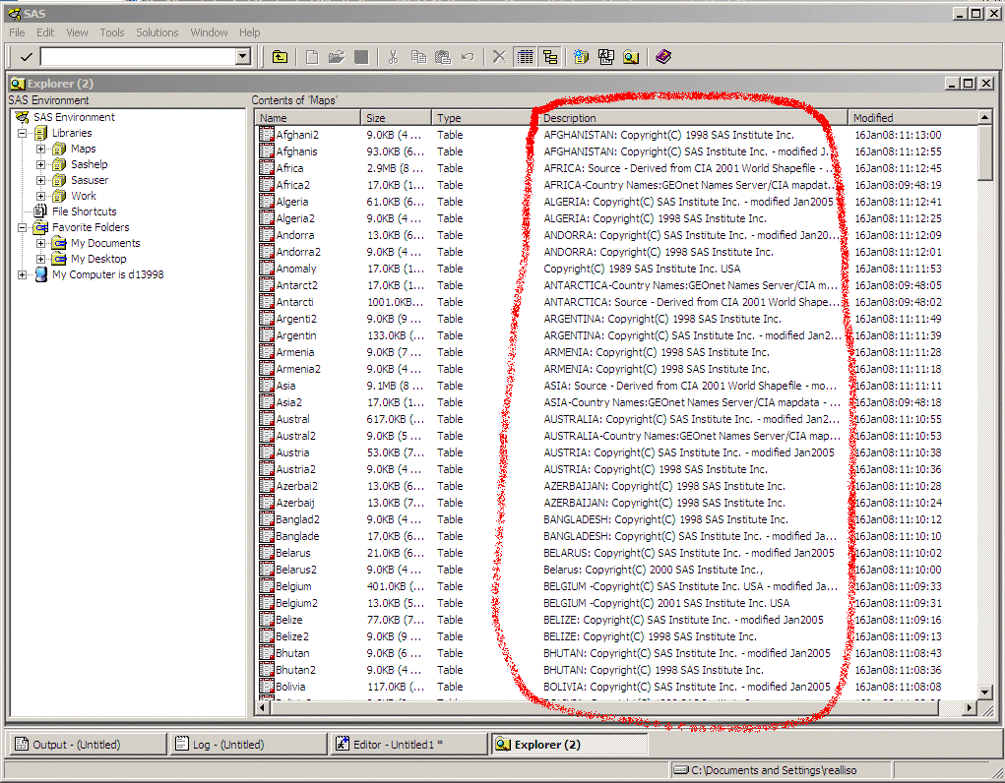This screenshot has width=1005, height=783.
Task: Click the vertical scrollbar down arrow
Action: pos(985,693)
